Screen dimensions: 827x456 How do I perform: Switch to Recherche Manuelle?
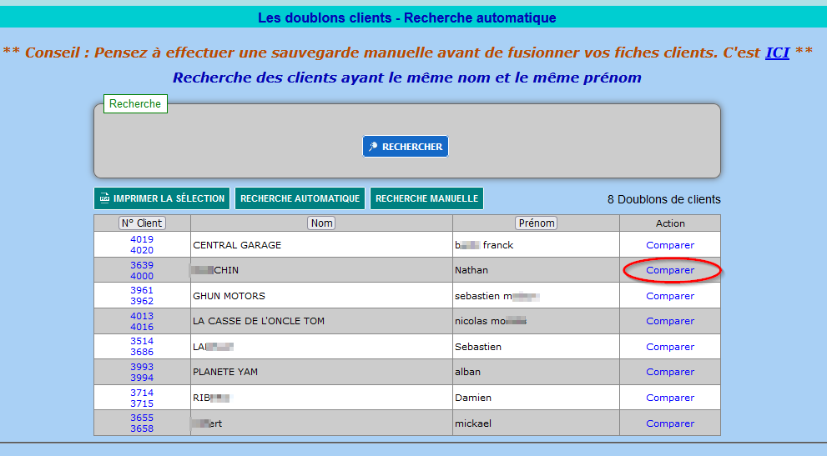tap(426, 198)
